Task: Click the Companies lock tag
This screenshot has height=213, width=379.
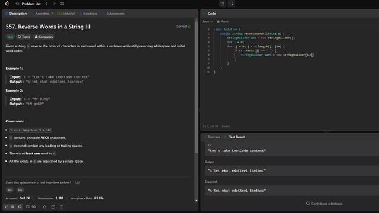Action: click(x=44, y=37)
